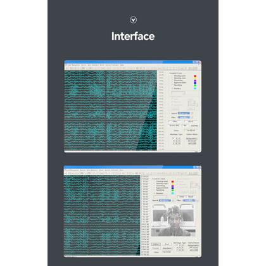Click Polygraphic collect mode option in video window
The width and height of the screenshot is (266, 266).
(193, 245)
